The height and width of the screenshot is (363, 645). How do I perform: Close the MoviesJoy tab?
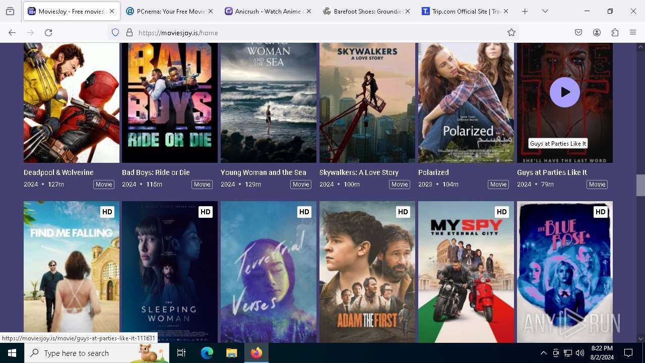tap(112, 11)
